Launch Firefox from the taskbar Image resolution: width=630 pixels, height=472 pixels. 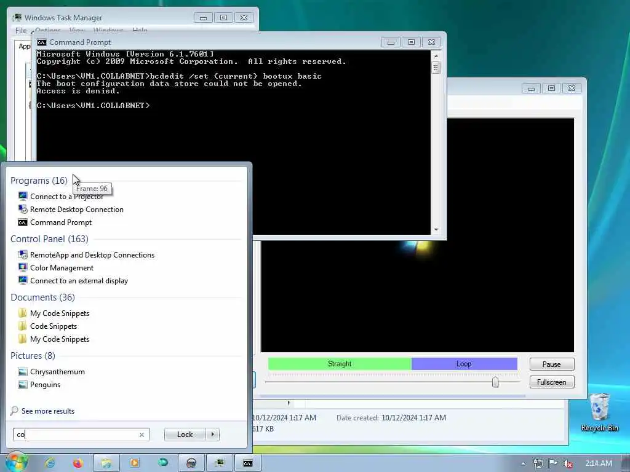click(x=78, y=463)
